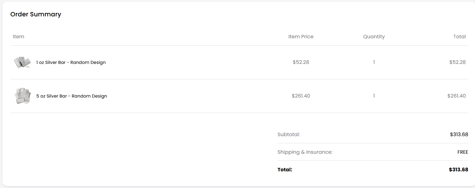Viewport: 475px width, 188px height.
Task: Click the 5 oz Silver Bar thumbnail image
Action: tap(22, 96)
